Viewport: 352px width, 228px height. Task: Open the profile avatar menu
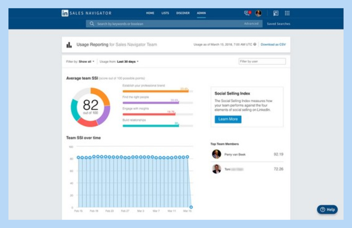(258, 13)
